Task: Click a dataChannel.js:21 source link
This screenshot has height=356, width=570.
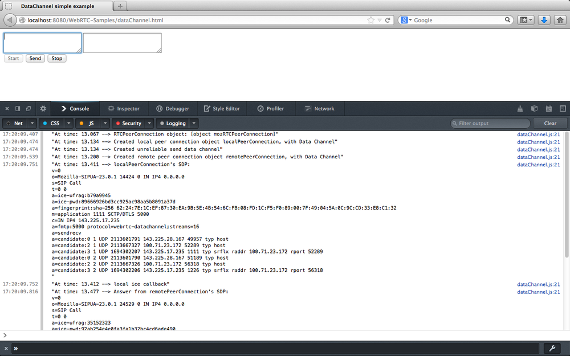Action: [538, 134]
